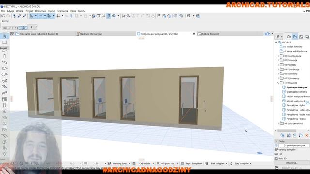Open the Projekt menu
Viewport: 310px width, 174px height.
(x=29, y=11)
